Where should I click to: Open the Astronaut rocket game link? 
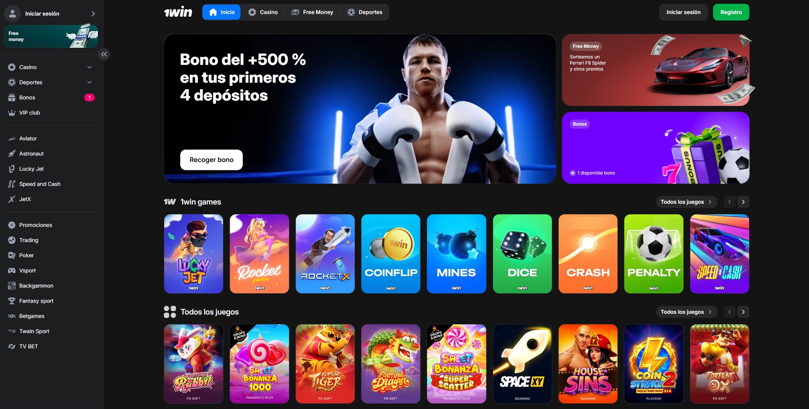51,154
